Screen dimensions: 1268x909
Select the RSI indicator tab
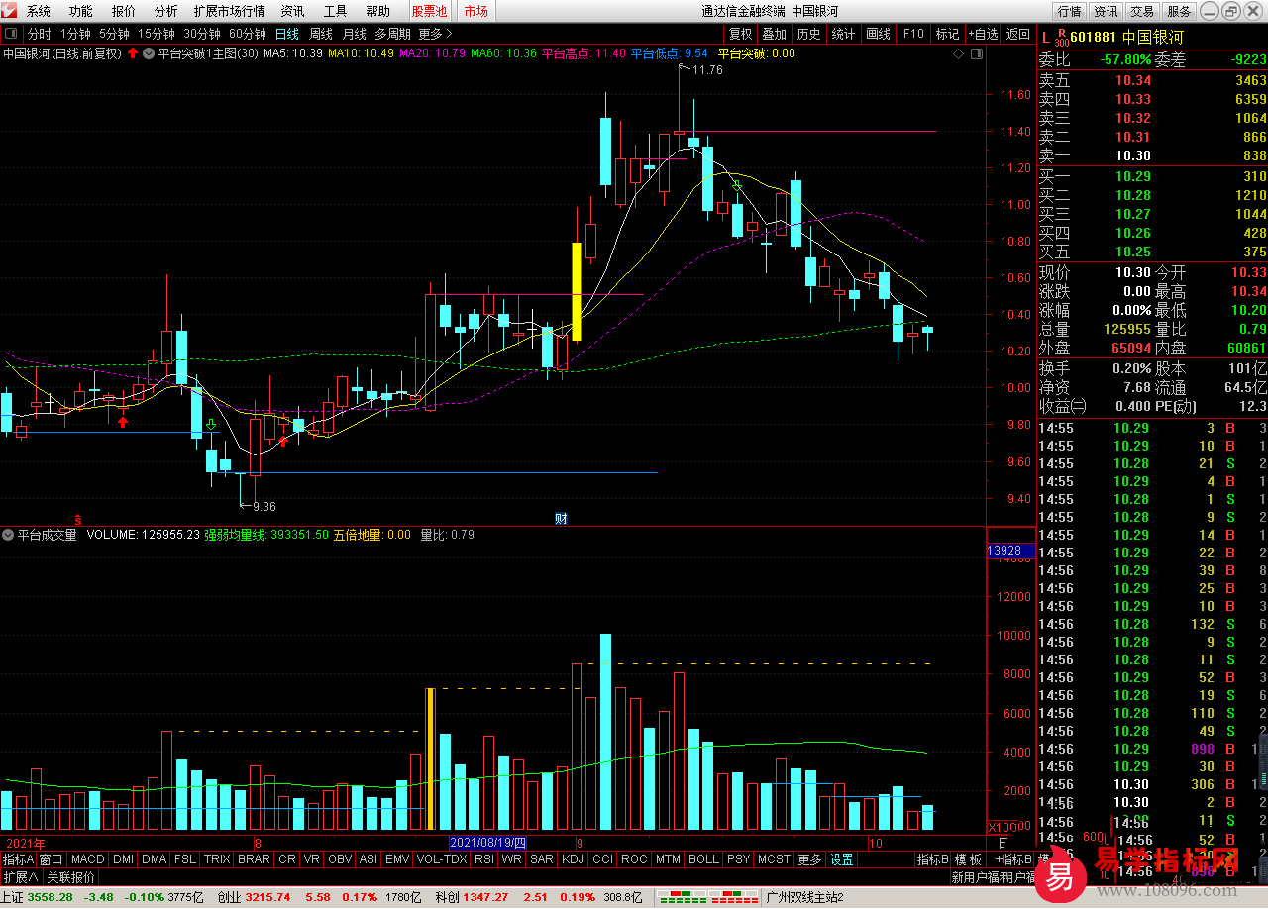click(484, 859)
